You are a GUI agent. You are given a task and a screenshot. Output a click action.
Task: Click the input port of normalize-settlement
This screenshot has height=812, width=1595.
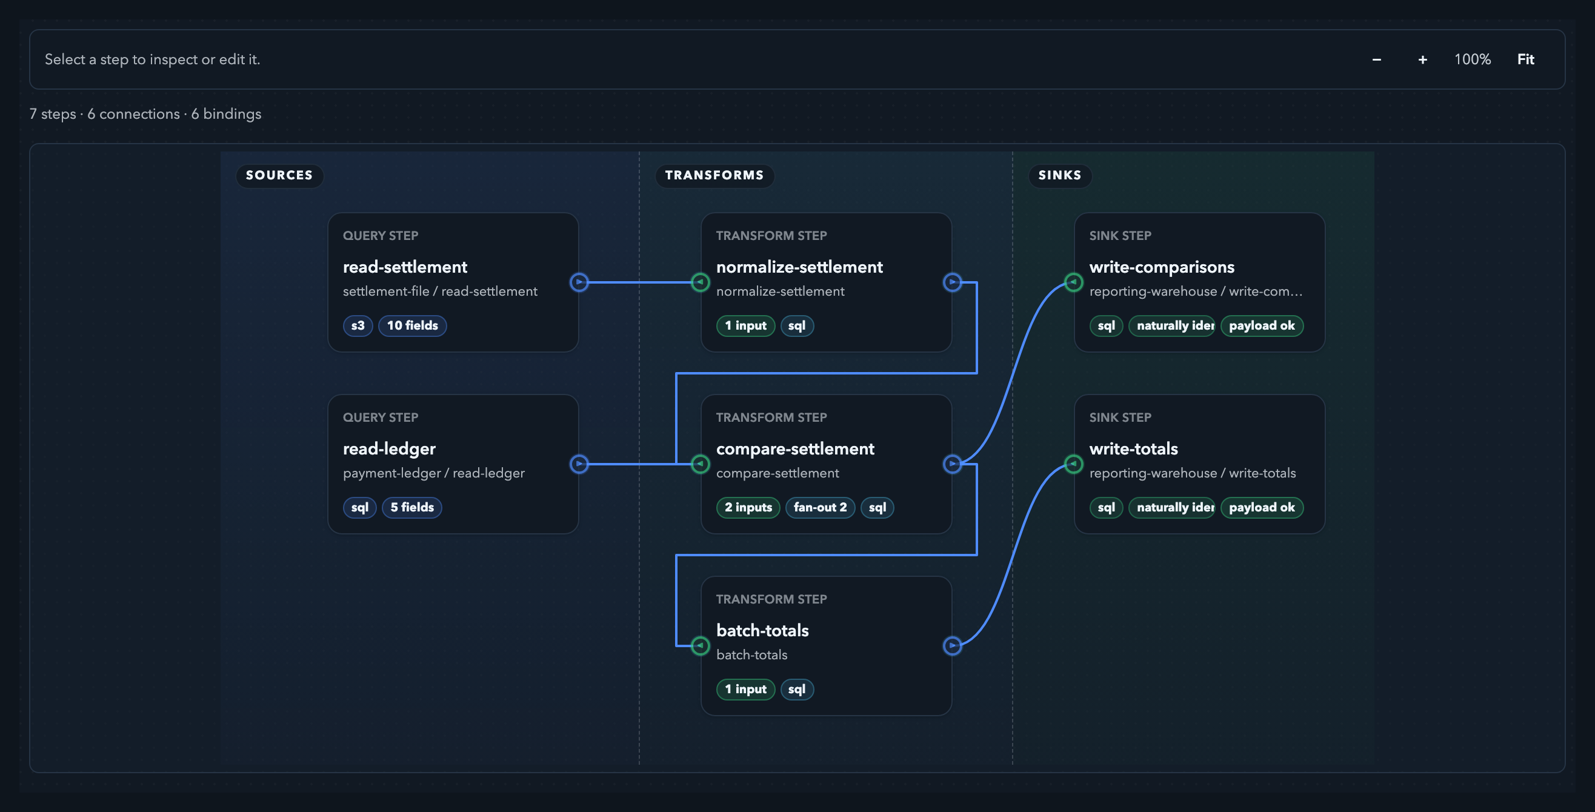(701, 282)
